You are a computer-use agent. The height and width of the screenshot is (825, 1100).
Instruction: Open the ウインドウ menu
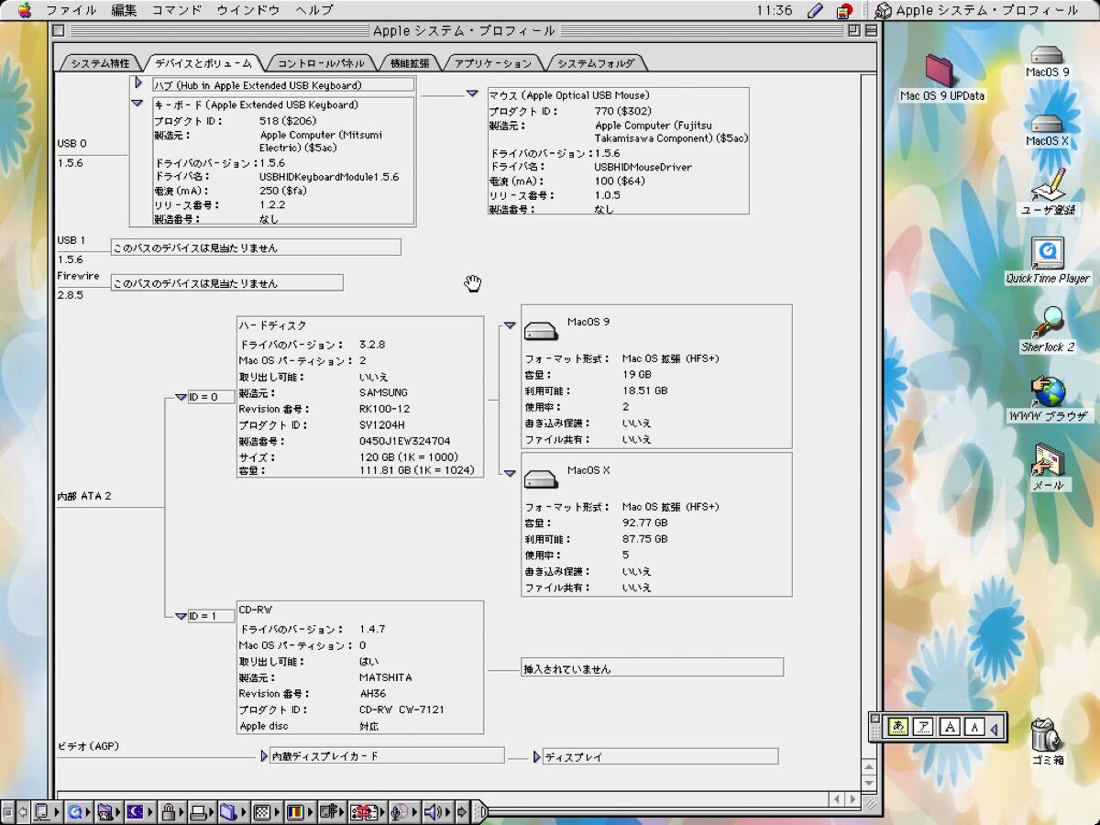coord(248,10)
